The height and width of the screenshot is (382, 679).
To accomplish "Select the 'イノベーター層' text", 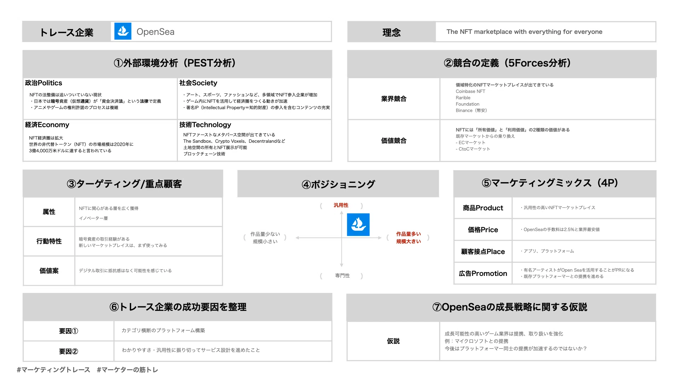I will [93, 218].
